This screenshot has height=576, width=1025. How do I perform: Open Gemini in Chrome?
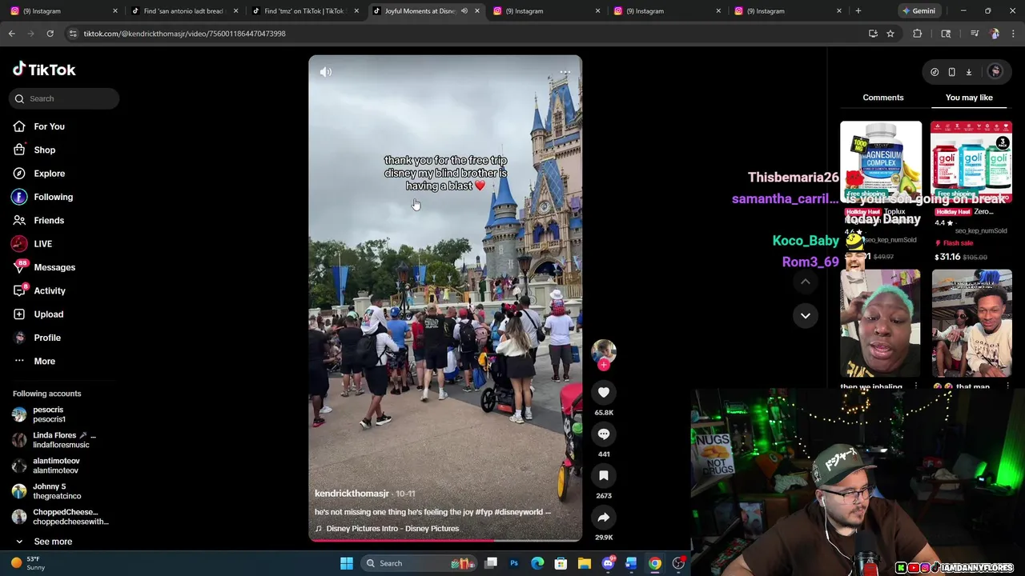(918, 11)
